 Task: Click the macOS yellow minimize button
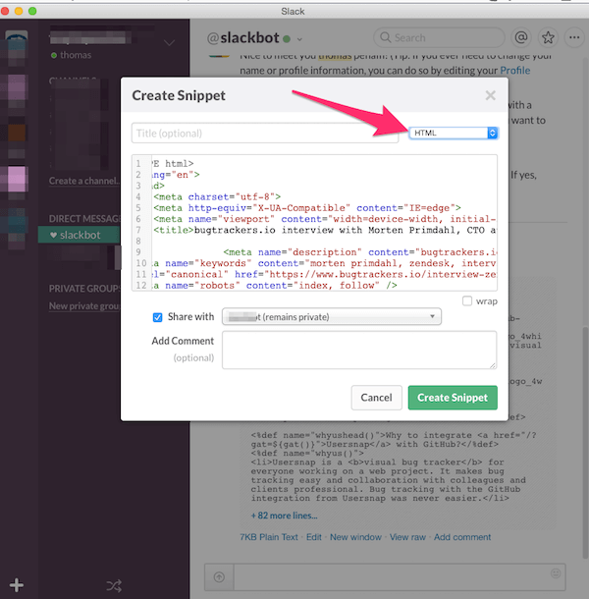(x=19, y=11)
